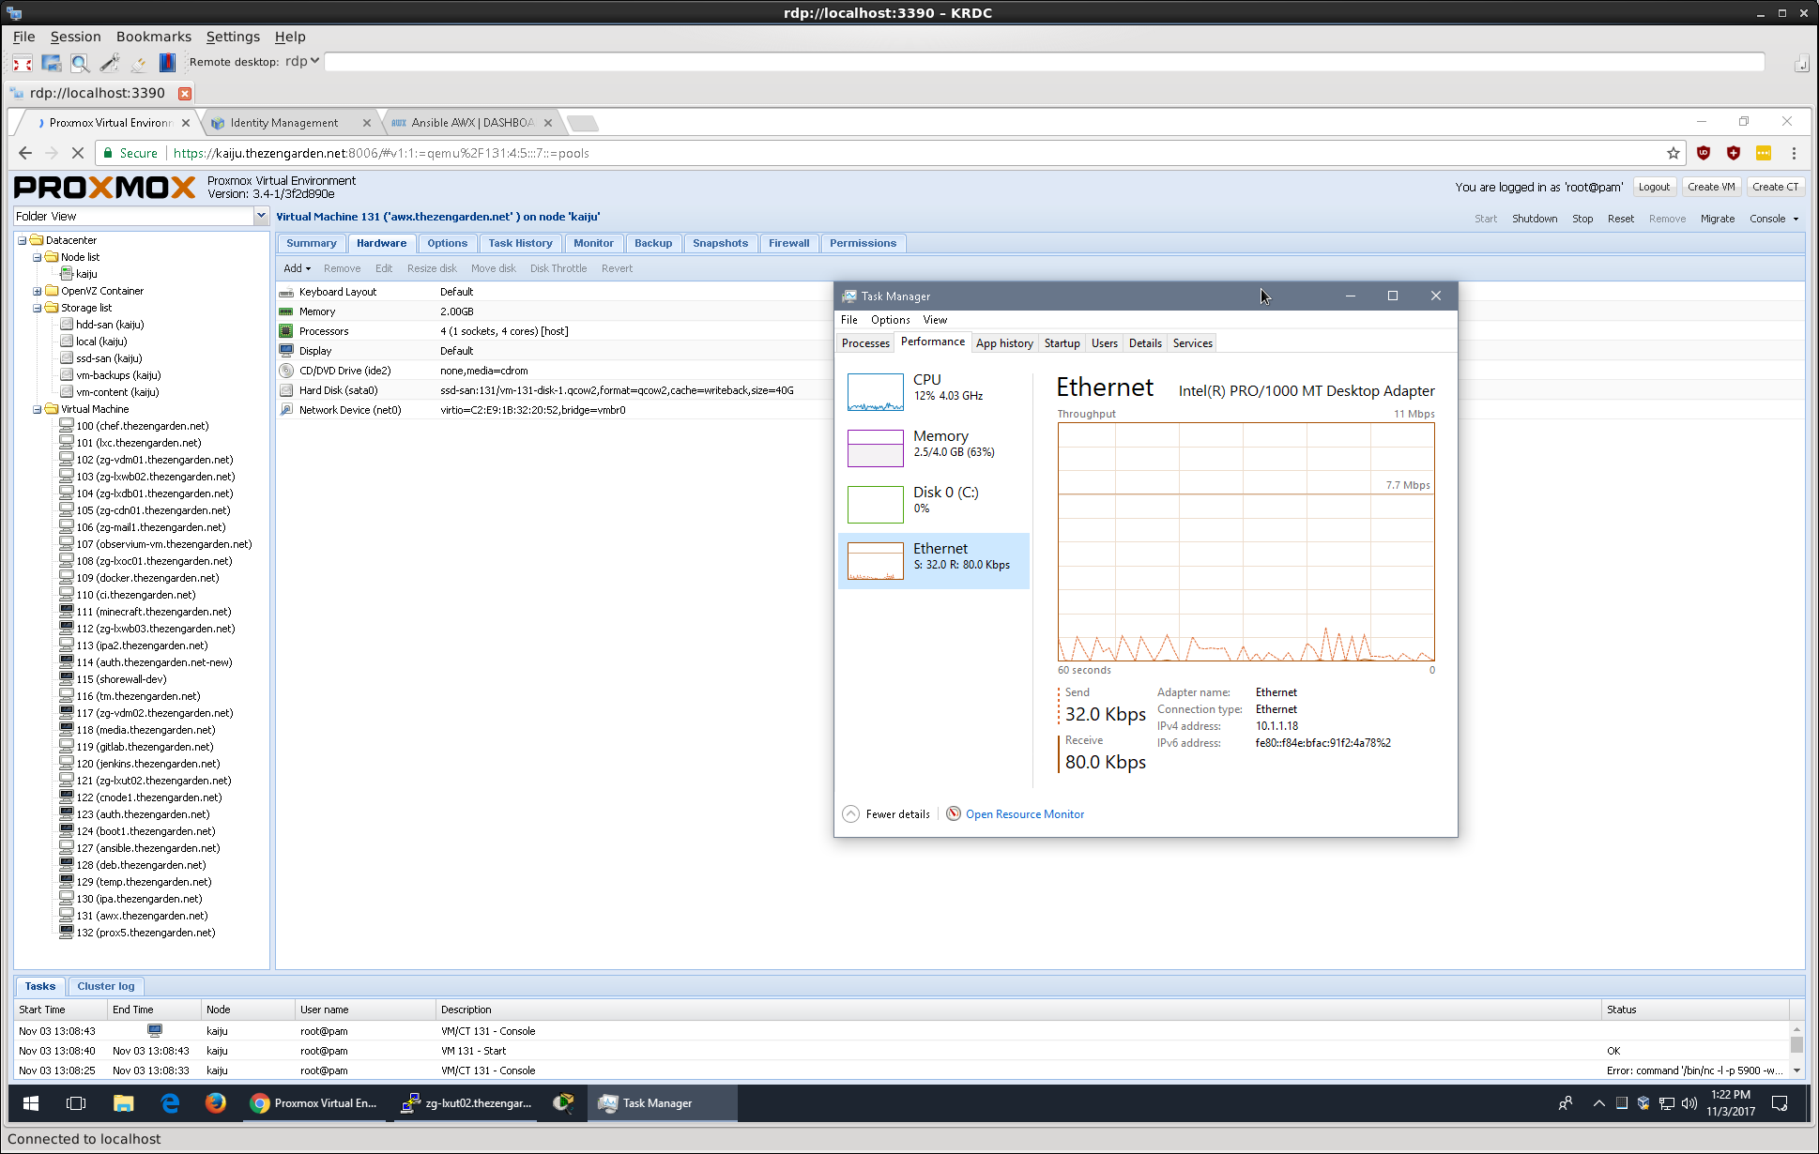The image size is (1819, 1154).
Task: Select ssd-san (kaiju) storage item
Action: click(x=109, y=358)
